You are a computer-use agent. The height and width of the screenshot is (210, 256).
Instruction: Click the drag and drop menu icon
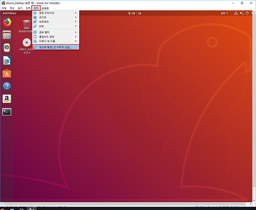[x=35, y=41]
